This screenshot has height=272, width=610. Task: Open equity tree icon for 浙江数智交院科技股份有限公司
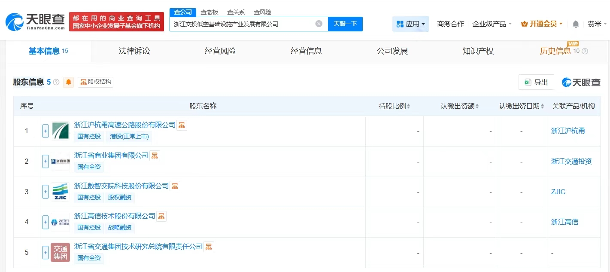(175, 186)
